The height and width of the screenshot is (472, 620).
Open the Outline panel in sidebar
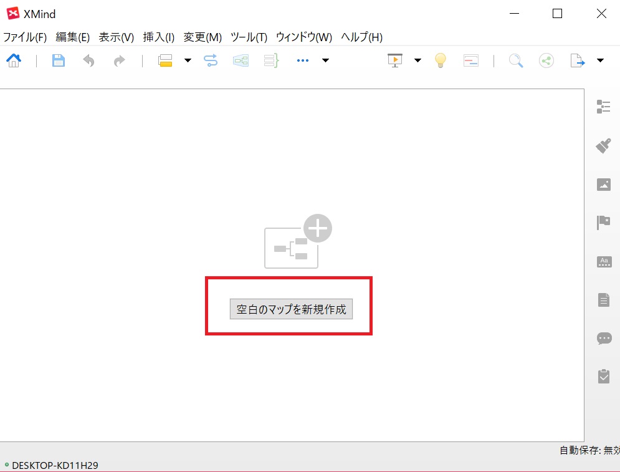tap(603, 107)
